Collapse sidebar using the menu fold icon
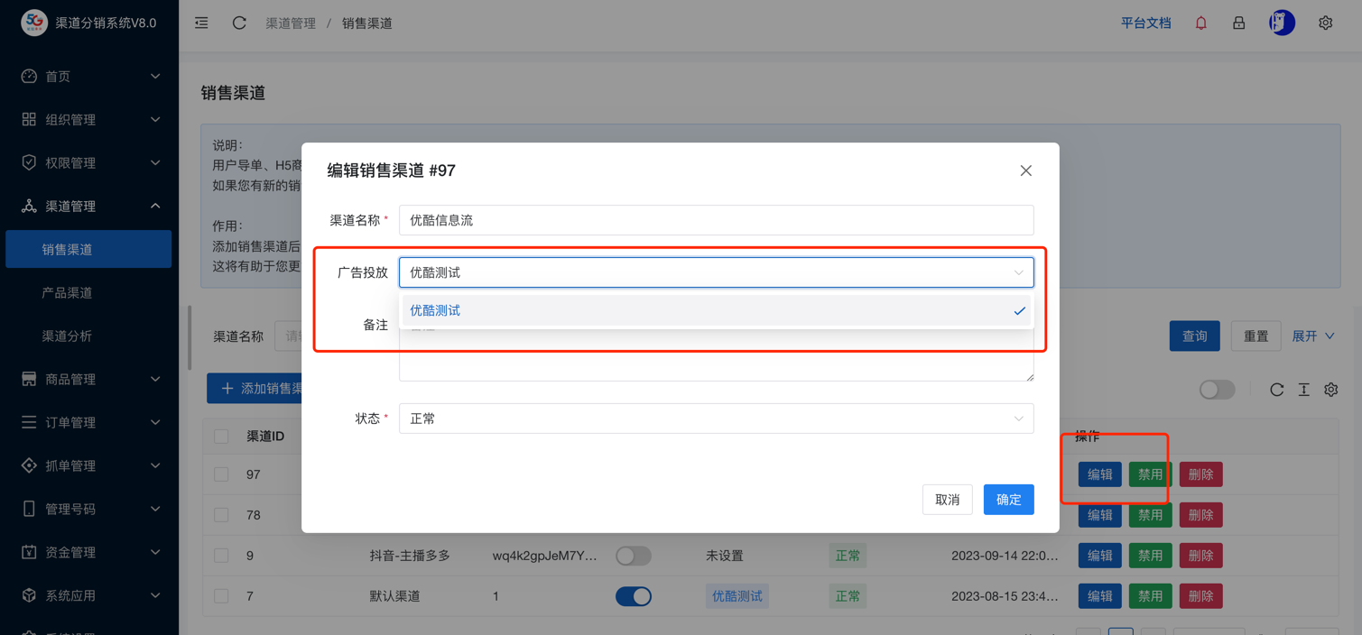Screen dimensions: 1362x635 click(x=201, y=23)
